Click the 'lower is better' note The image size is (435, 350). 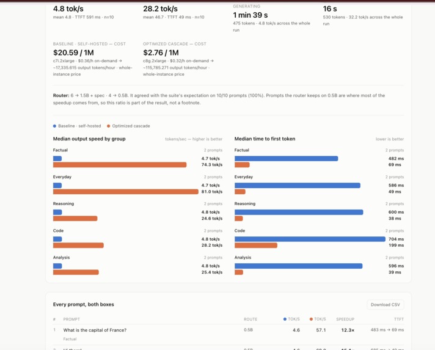click(x=390, y=139)
